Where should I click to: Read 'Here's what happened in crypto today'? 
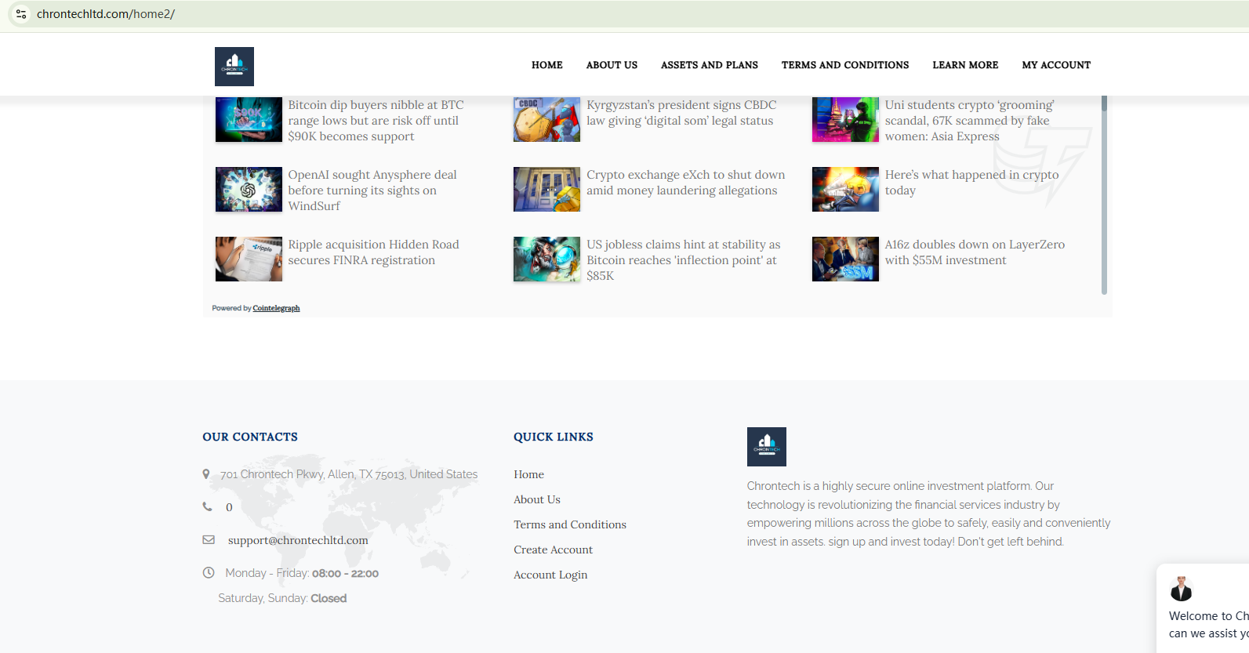[x=972, y=183]
